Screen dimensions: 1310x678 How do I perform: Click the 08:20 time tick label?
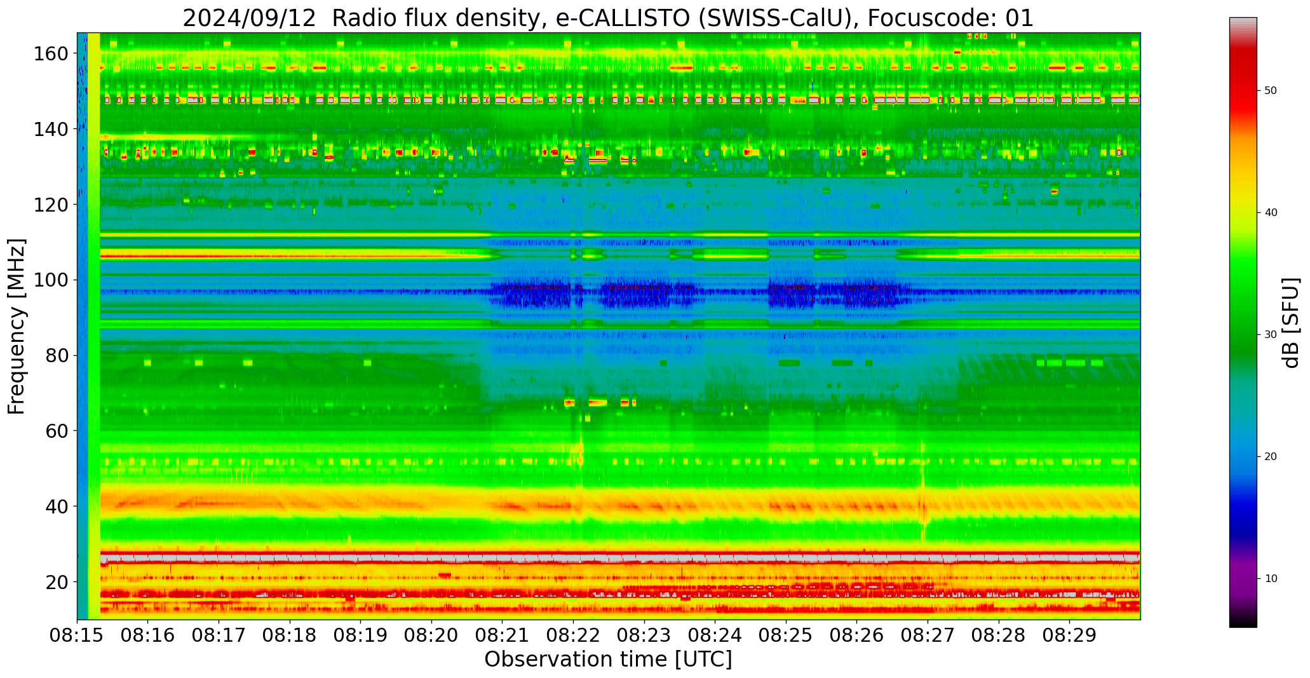click(431, 635)
